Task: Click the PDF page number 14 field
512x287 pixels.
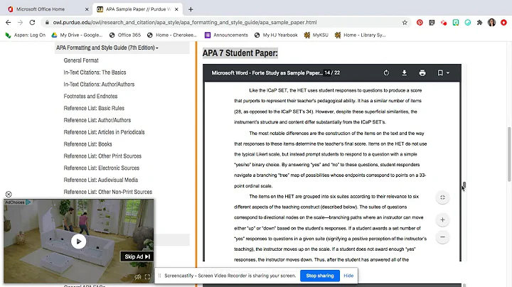Action: coord(327,72)
